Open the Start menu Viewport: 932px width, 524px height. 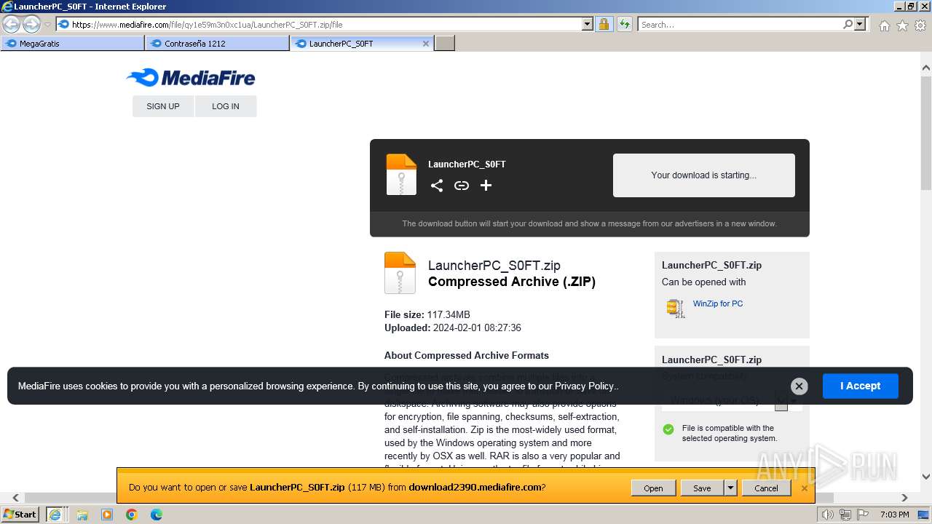[x=20, y=515]
